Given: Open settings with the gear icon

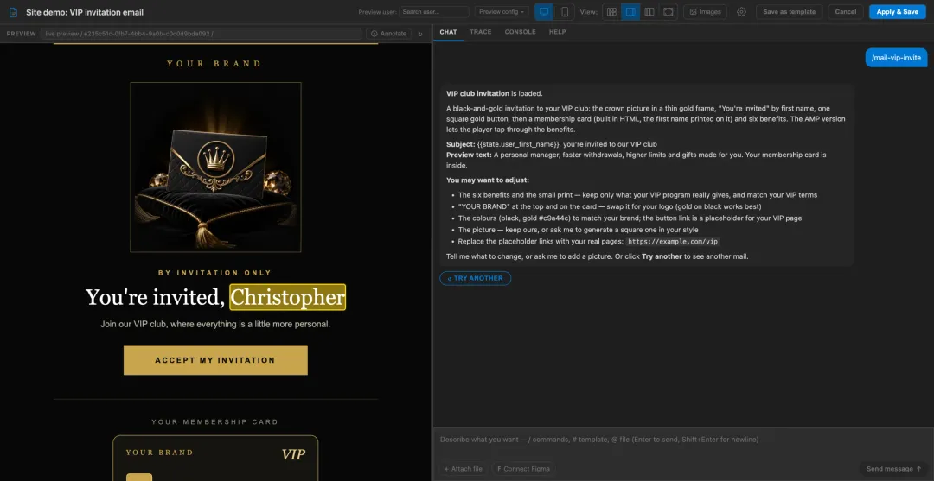Looking at the screenshot, I should click(x=741, y=12).
